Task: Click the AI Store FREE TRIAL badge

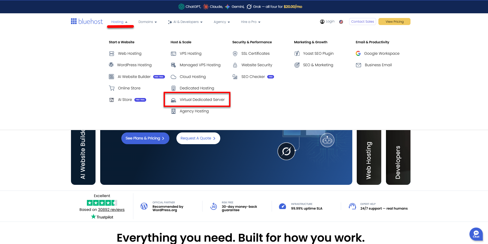Action: (x=140, y=100)
